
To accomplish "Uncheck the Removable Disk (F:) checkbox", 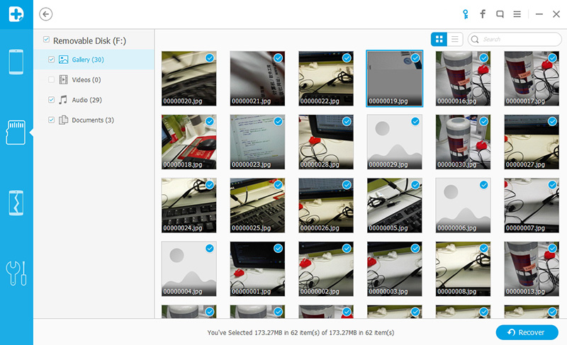I will pyautogui.click(x=47, y=40).
